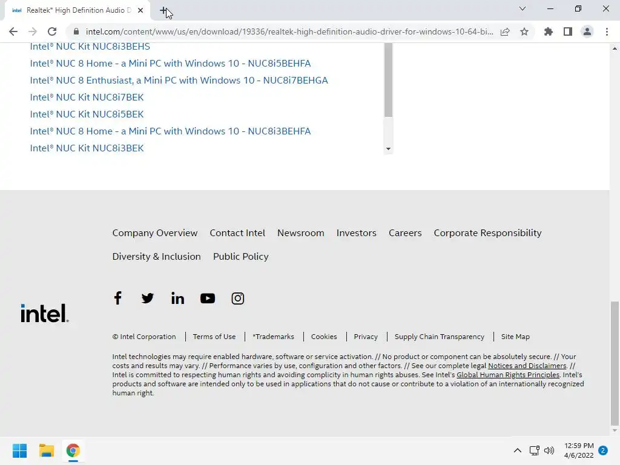Launch File Explorer from the taskbar
The height and width of the screenshot is (465, 620).
pos(46,450)
